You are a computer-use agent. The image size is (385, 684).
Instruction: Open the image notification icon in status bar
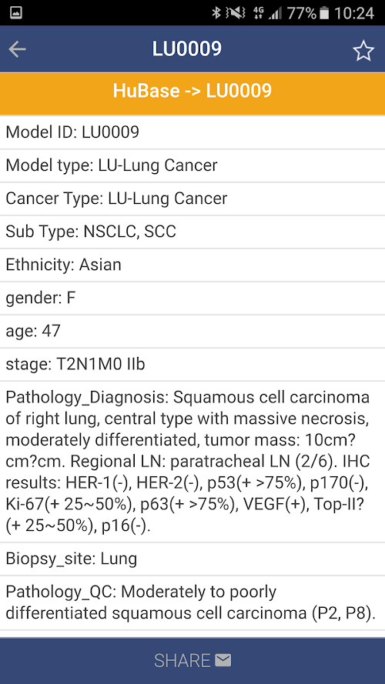pyautogui.click(x=16, y=13)
